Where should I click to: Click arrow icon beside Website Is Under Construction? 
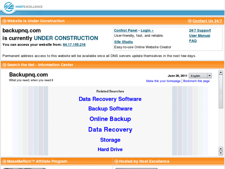click(x=4, y=21)
